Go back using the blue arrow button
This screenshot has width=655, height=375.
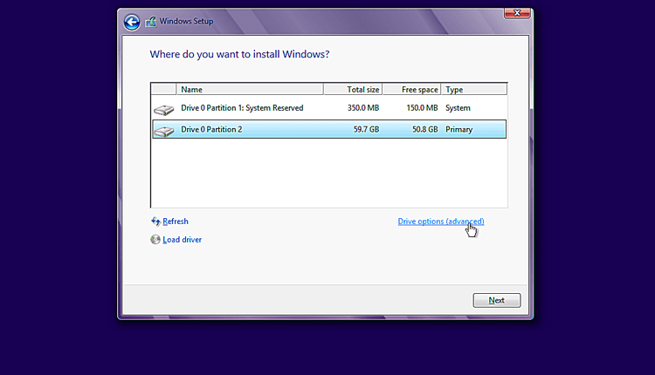click(x=132, y=22)
